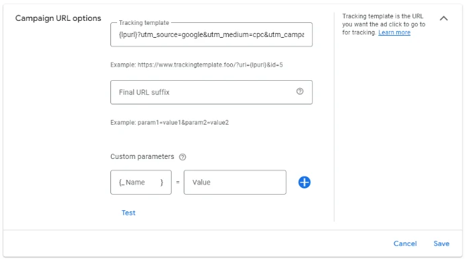Click the tracking template description text

pos(384,24)
